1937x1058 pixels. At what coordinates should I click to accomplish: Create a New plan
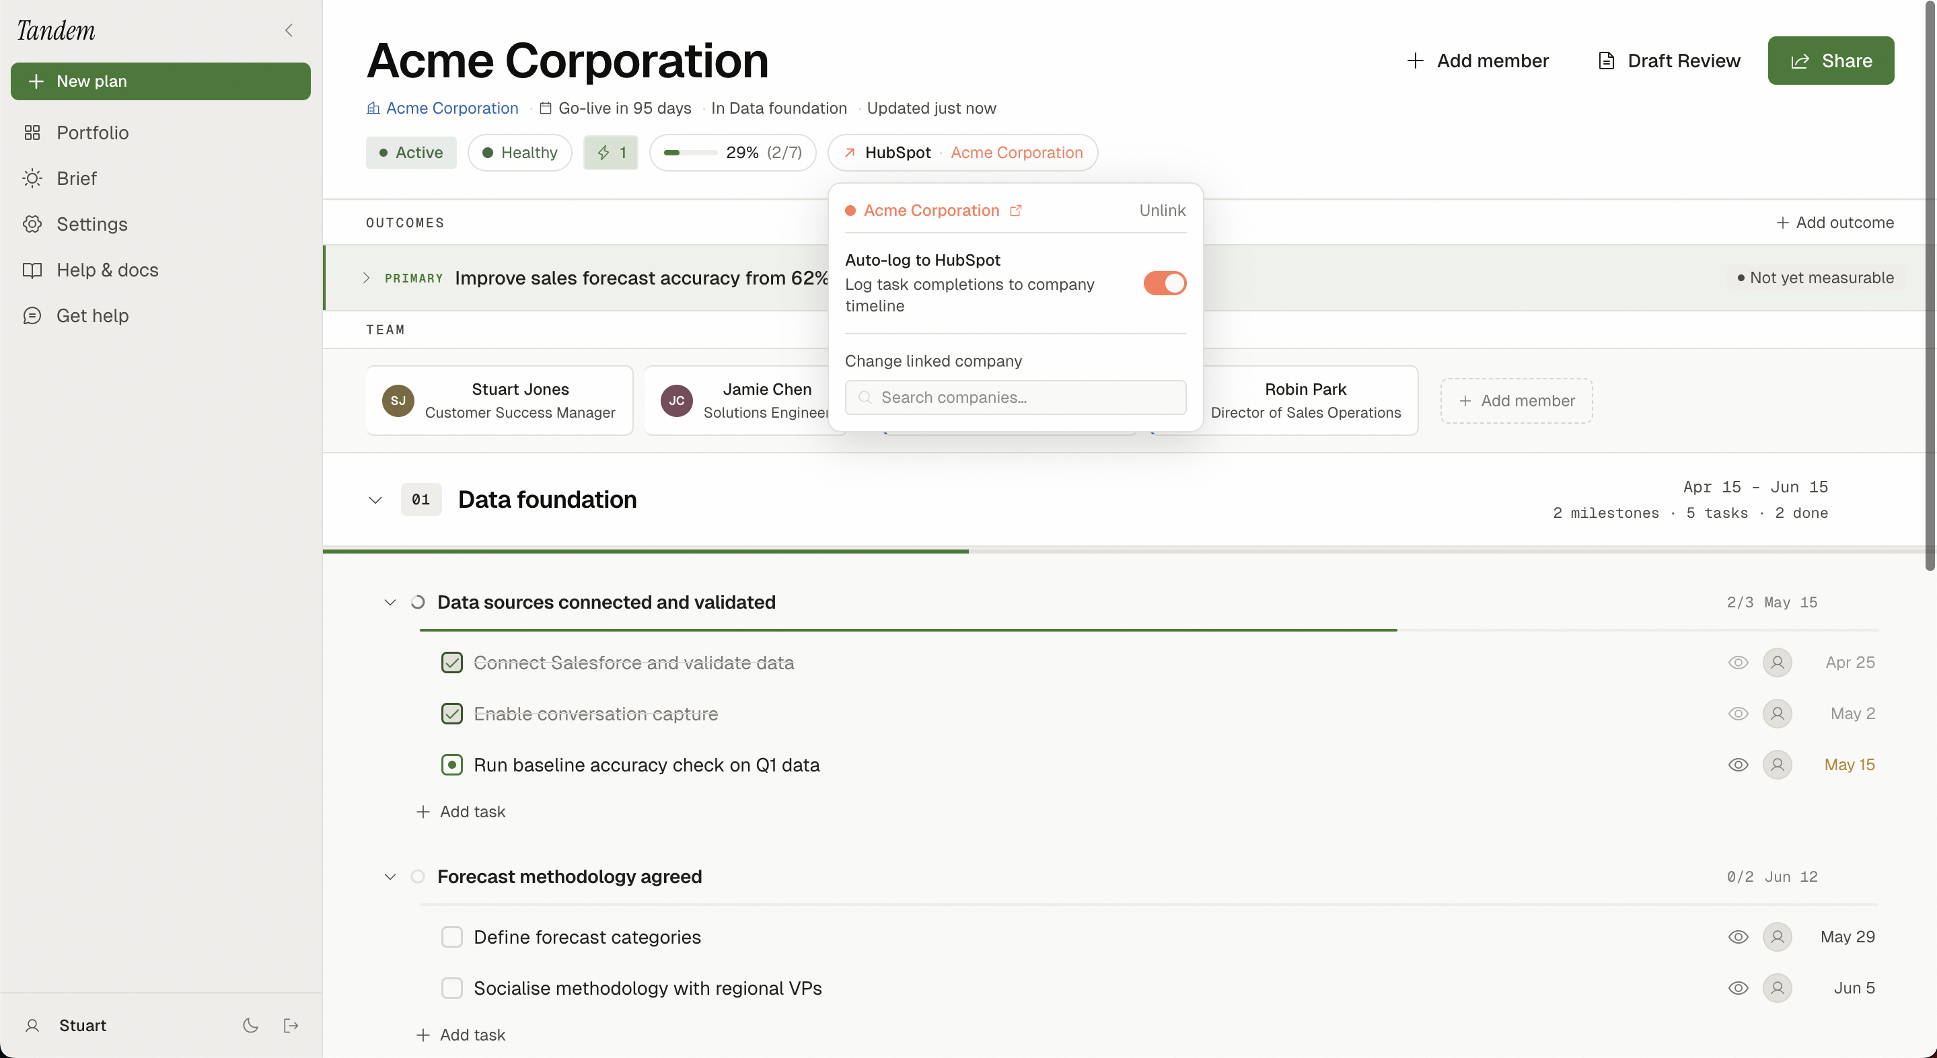(160, 81)
